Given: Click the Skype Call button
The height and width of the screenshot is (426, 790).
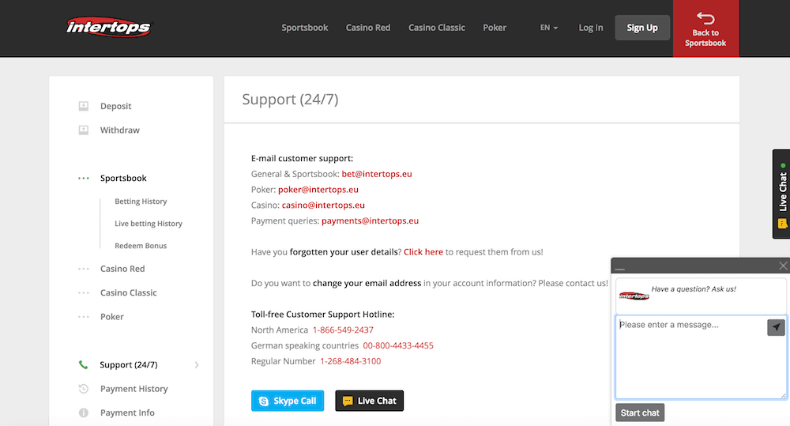Looking at the screenshot, I should (x=288, y=401).
